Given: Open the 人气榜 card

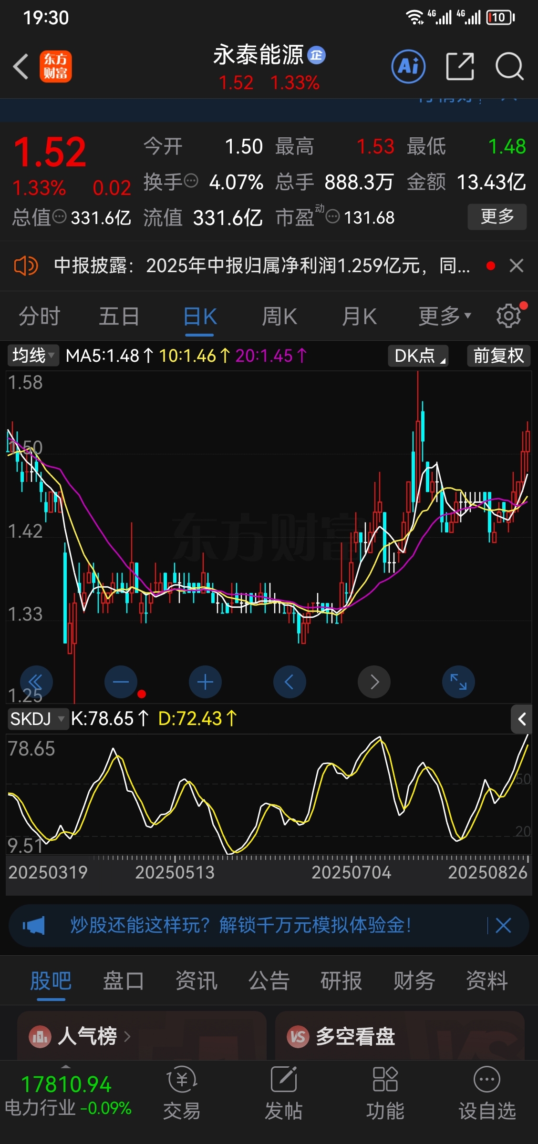Looking at the screenshot, I should click(142, 1036).
